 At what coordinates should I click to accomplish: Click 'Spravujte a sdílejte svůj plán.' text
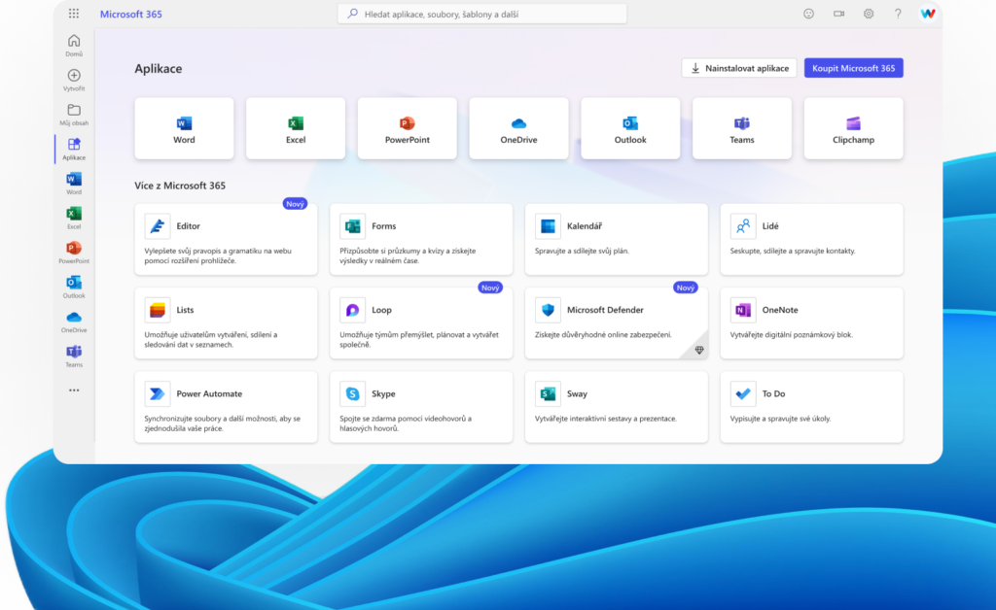click(x=582, y=252)
